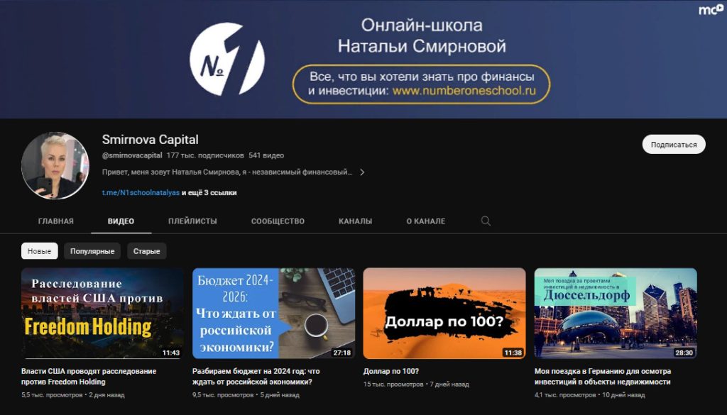Select the 'Популярные' sort filter chip
This screenshot has height=415, width=727.
click(92, 251)
